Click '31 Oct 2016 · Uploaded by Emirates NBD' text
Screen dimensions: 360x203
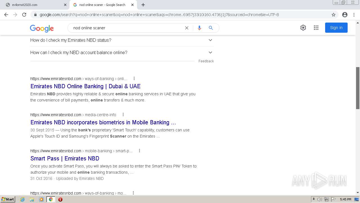(67, 178)
